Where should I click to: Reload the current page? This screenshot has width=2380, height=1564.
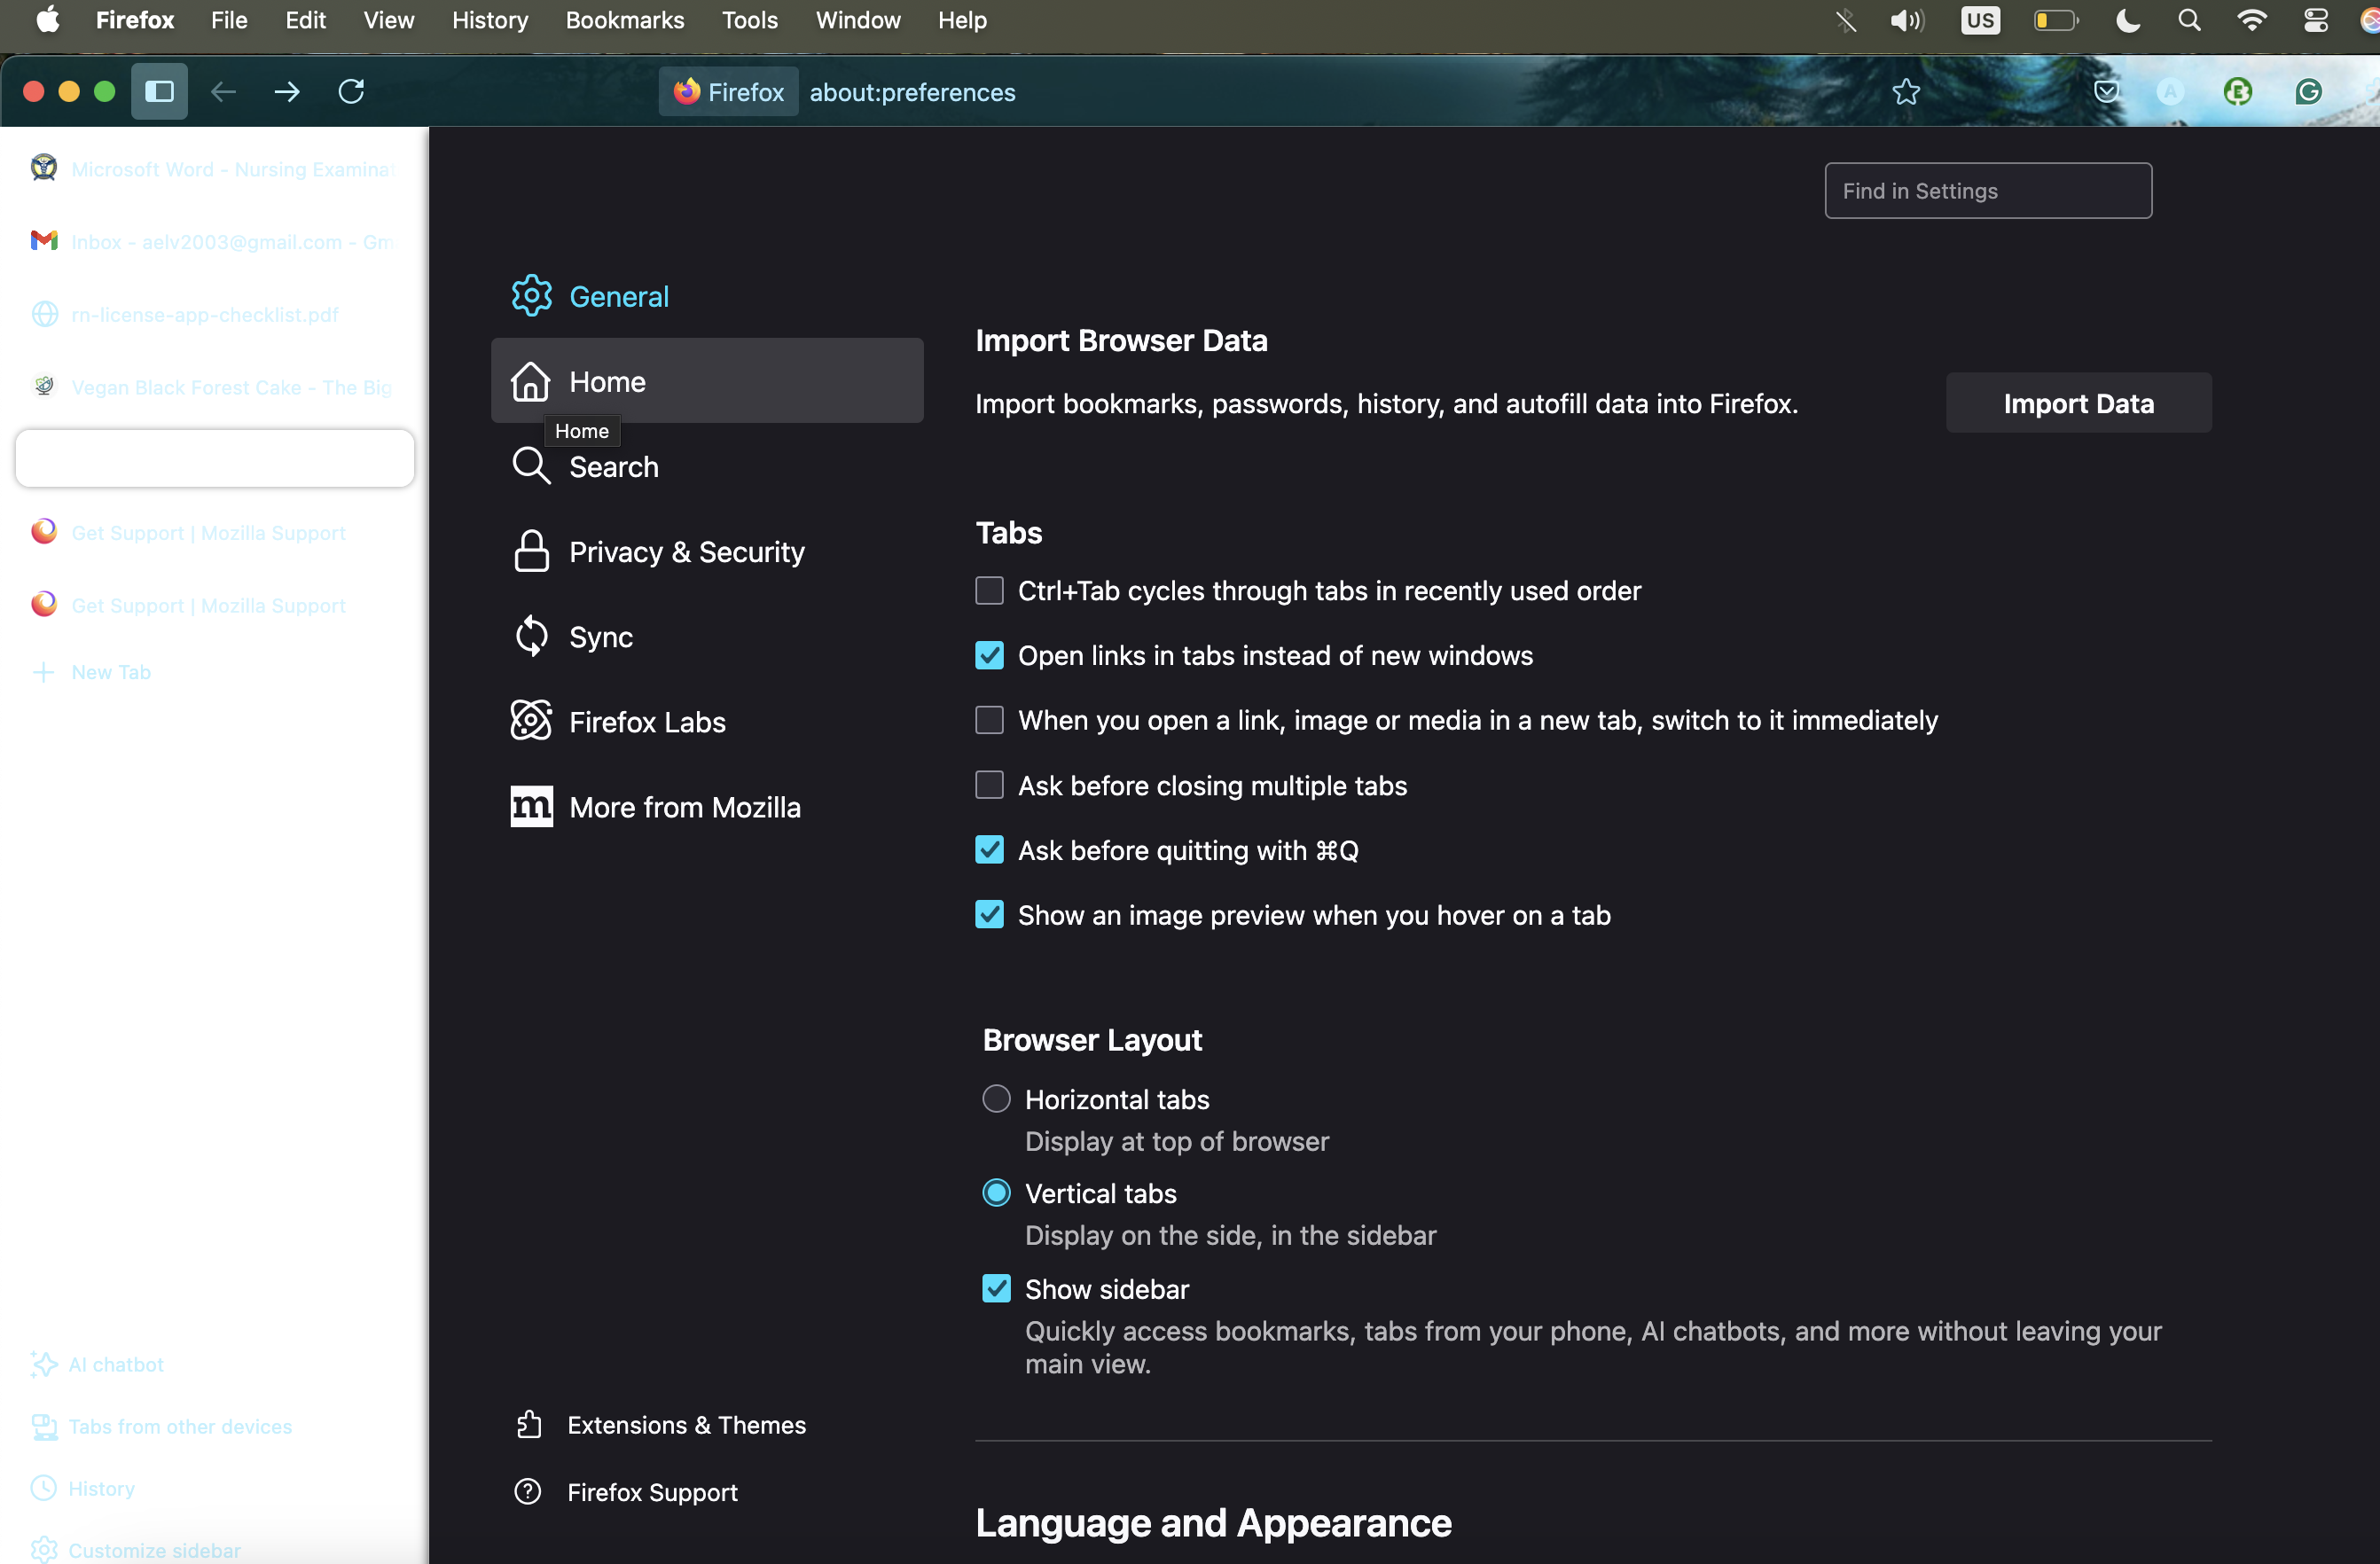click(x=351, y=92)
